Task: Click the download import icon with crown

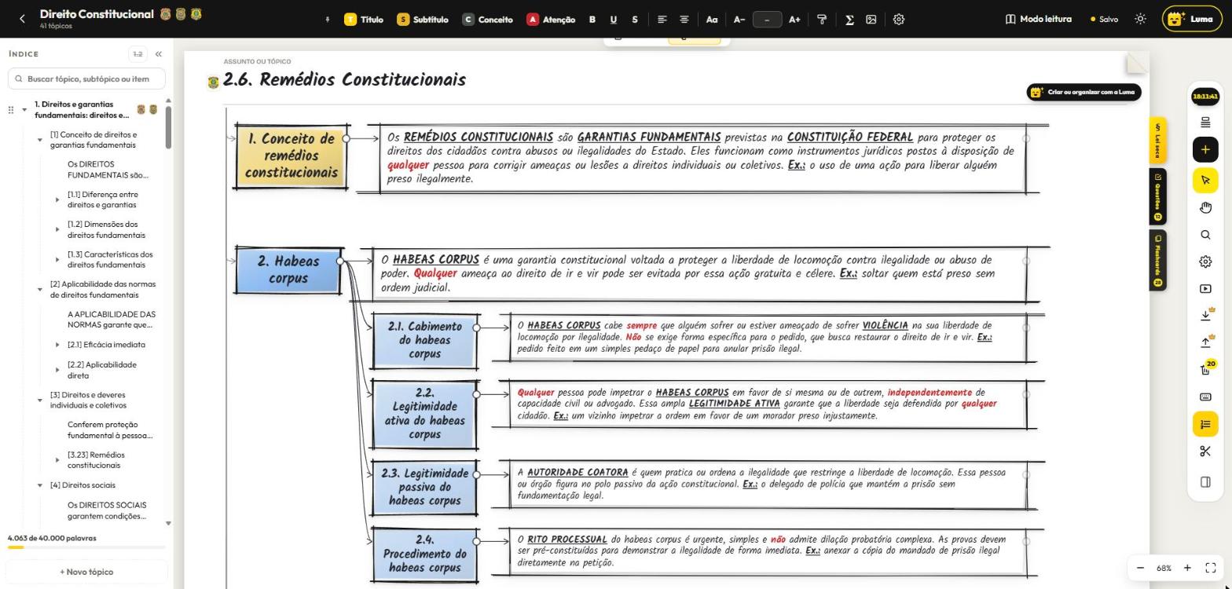Action: [1205, 315]
